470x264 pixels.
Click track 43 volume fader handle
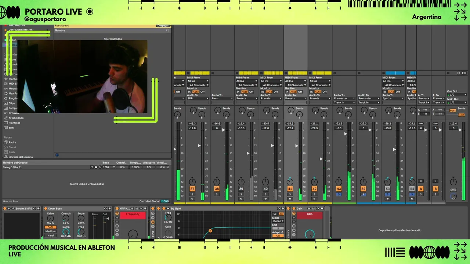(346, 134)
